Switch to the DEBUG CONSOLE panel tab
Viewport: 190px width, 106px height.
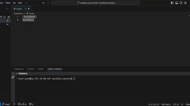[55, 69]
